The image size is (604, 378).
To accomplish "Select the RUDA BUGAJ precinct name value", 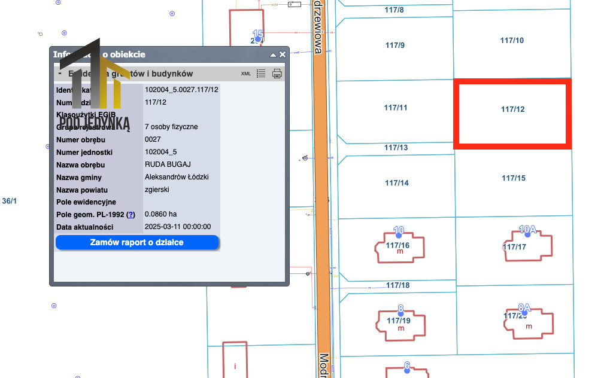I will [168, 164].
